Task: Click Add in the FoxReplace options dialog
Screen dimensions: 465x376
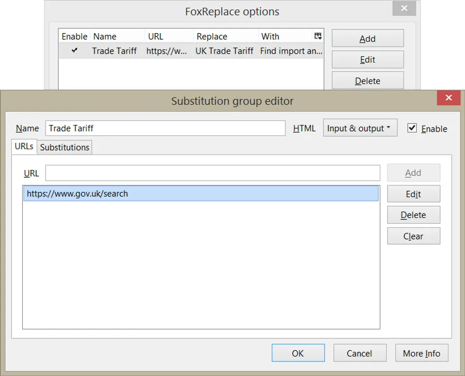Action: [367, 38]
